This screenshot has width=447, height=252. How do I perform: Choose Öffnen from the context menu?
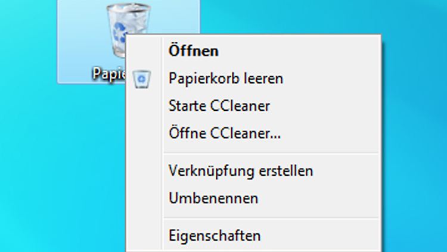coord(194,51)
